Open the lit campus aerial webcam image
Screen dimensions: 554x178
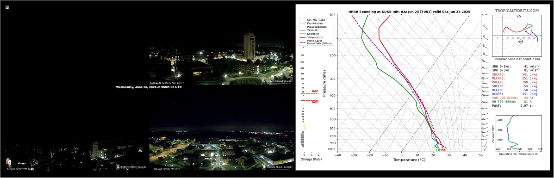222,150
